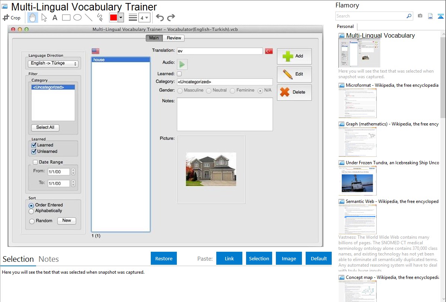Pick the ellipse shape tool

77,18
